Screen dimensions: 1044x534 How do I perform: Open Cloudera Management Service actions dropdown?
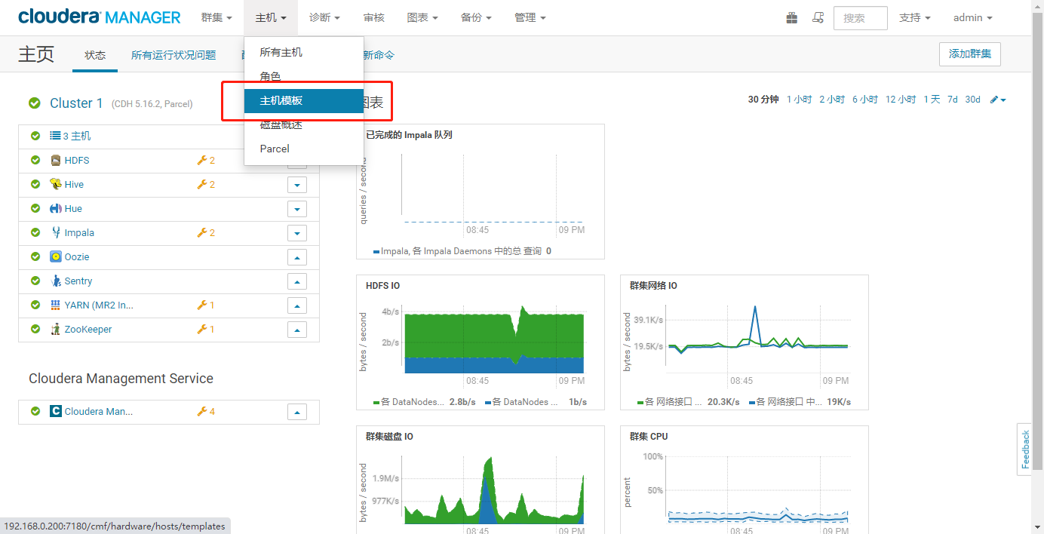[297, 412]
